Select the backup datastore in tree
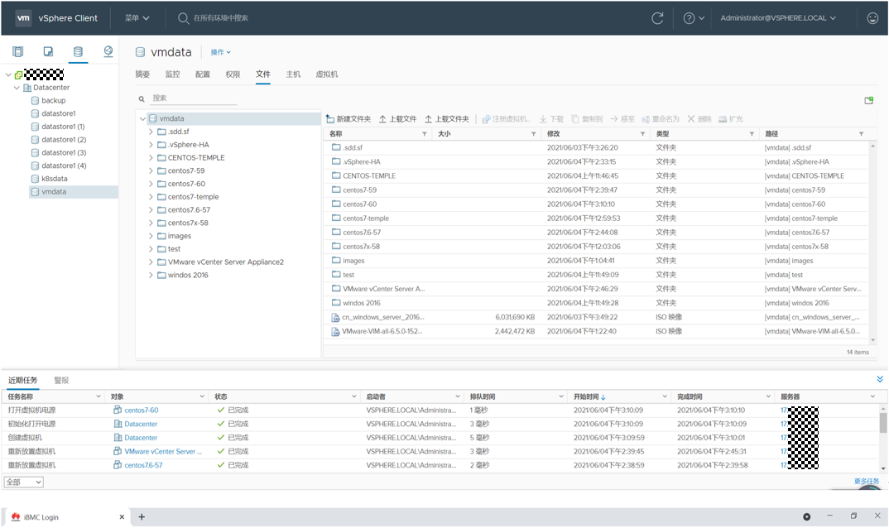The height and width of the screenshot is (528, 889). point(53,100)
